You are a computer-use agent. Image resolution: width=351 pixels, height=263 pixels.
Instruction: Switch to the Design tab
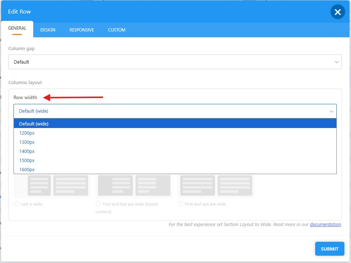(x=48, y=30)
